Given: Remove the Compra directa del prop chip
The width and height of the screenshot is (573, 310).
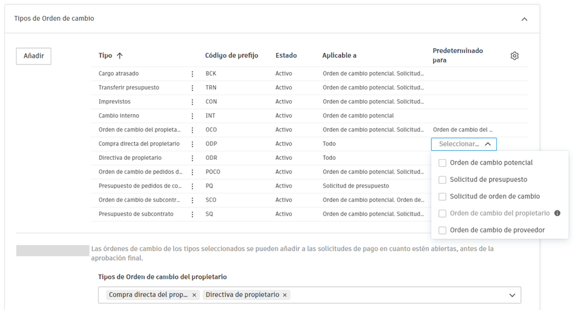Looking at the screenshot, I should tap(194, 294).
